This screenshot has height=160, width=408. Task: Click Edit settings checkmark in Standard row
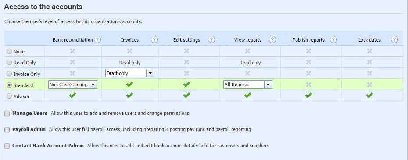tap(186, 84)
